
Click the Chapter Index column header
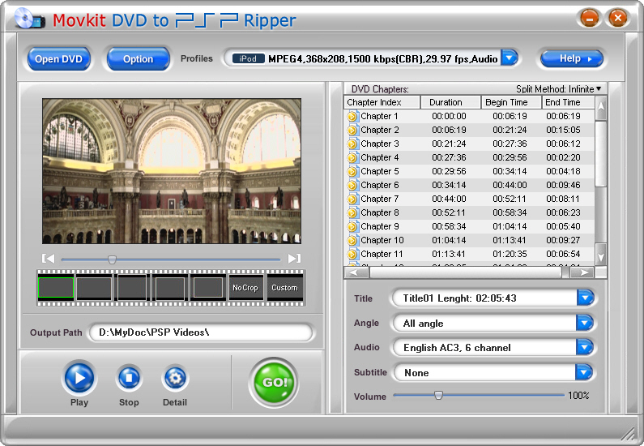coord(382,102)
